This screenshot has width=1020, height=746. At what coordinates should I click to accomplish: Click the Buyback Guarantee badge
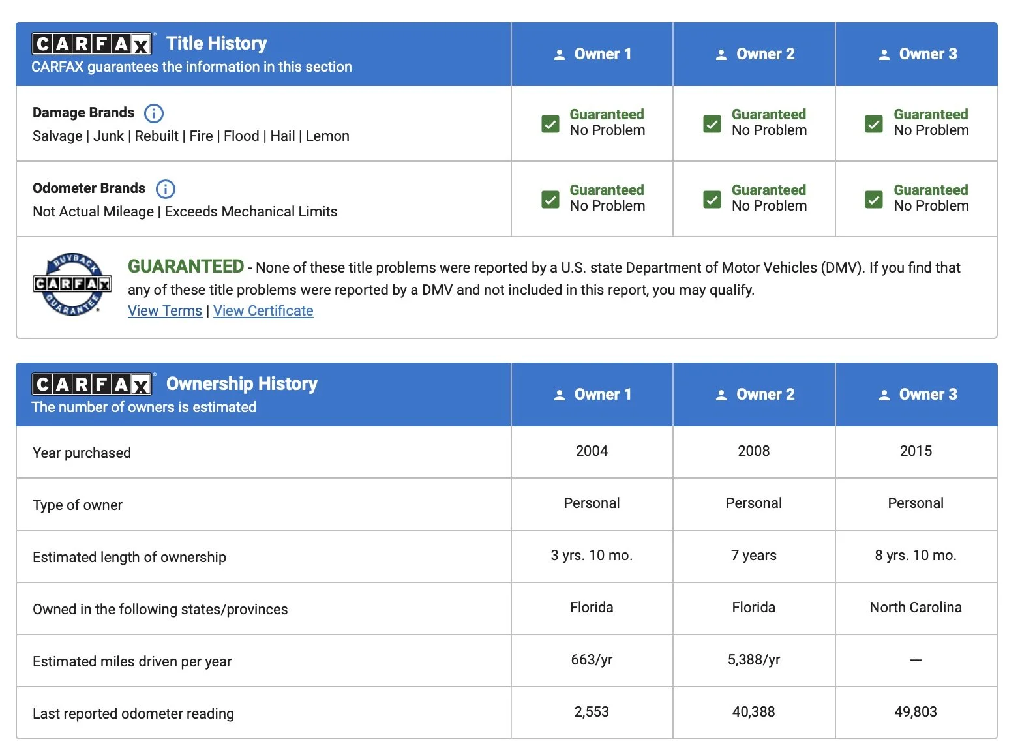72,284
